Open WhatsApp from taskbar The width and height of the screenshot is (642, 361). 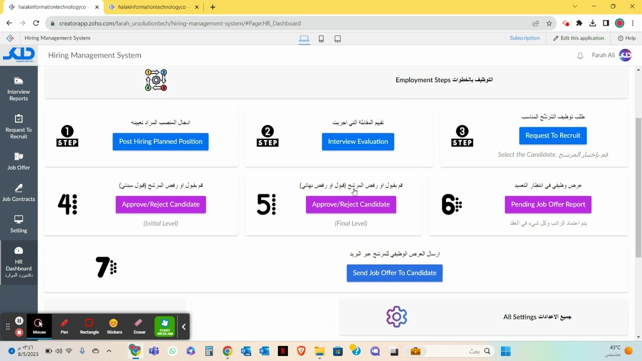pos(173,351)
